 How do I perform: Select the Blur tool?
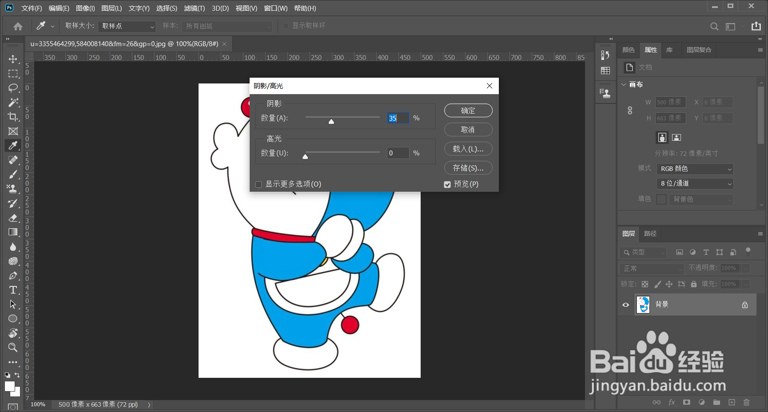13,246
